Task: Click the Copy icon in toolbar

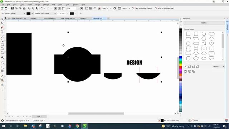Action: click(x=33, y=8)
